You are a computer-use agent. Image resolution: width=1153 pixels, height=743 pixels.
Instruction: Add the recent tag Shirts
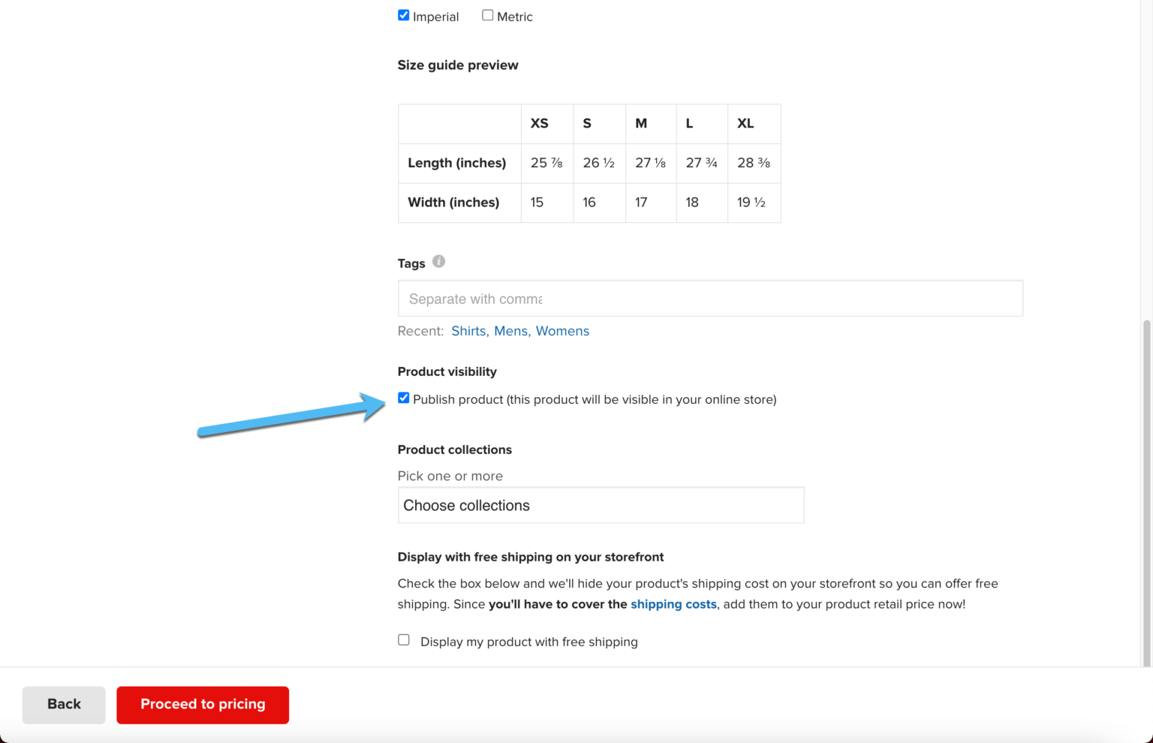coord(468,330)
